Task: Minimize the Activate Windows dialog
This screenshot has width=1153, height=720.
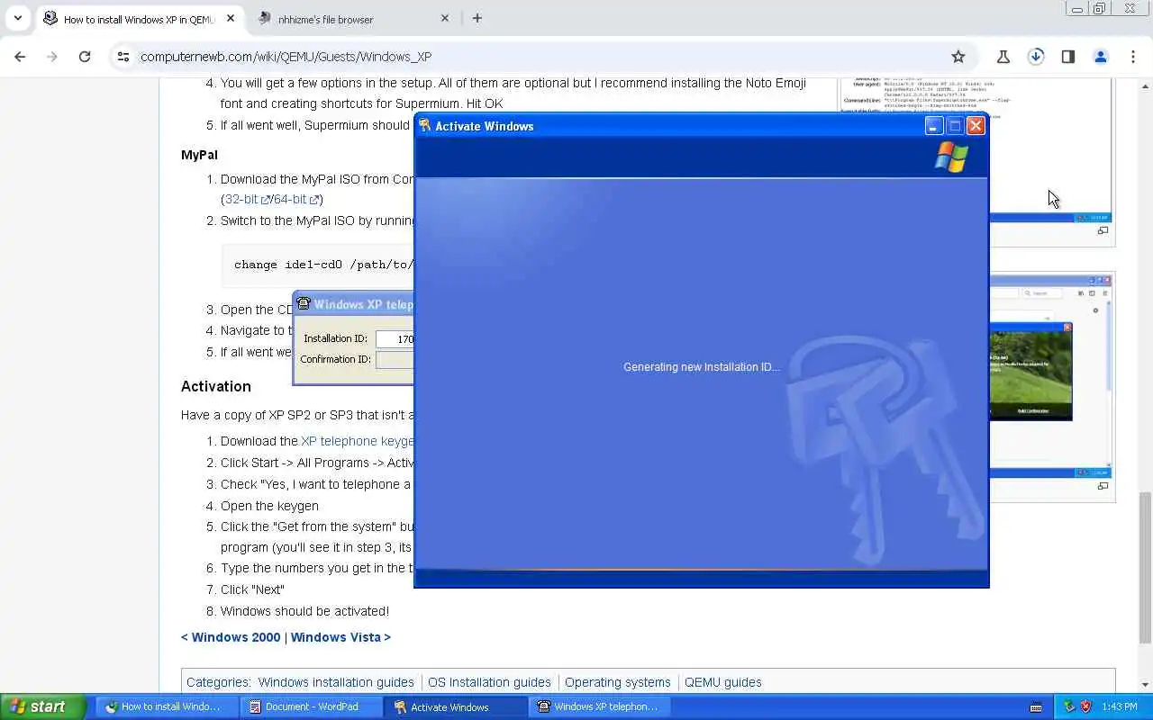Action: [x=934, y=126]
